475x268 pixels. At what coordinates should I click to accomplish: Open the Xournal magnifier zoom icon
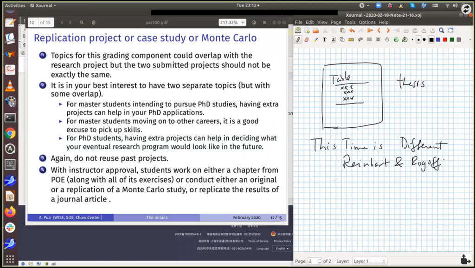tap(442, 31)
